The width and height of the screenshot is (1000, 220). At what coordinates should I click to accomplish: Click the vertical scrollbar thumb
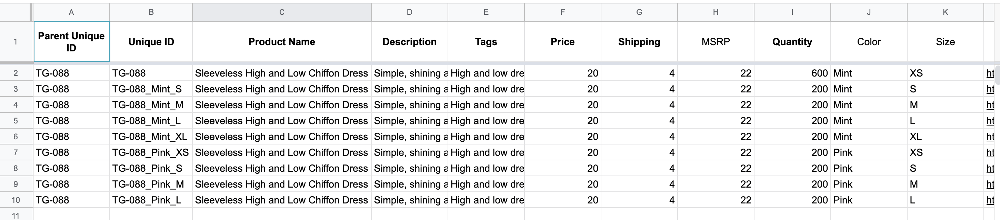[x=998, y=75]
